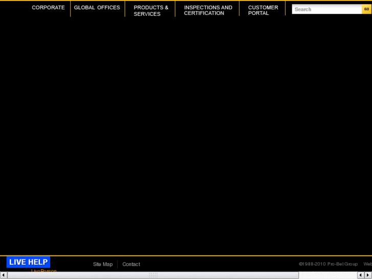
Task: Click the left scroll arrow at the scrollbar's left end
Action: tap(3, 275)
